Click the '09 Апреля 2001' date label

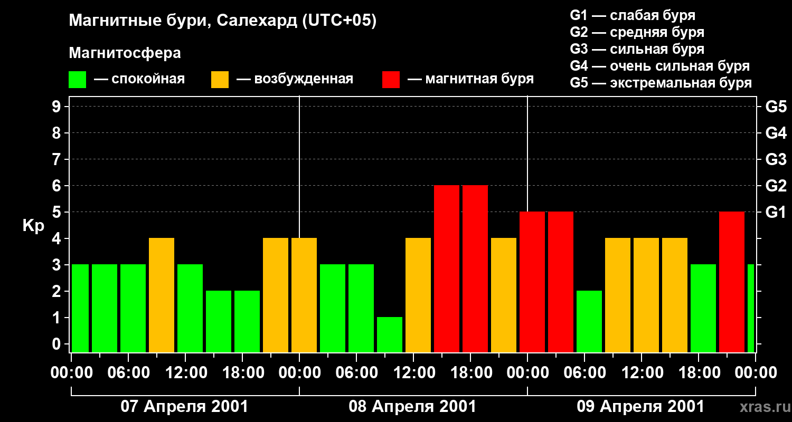click(640, 407)
